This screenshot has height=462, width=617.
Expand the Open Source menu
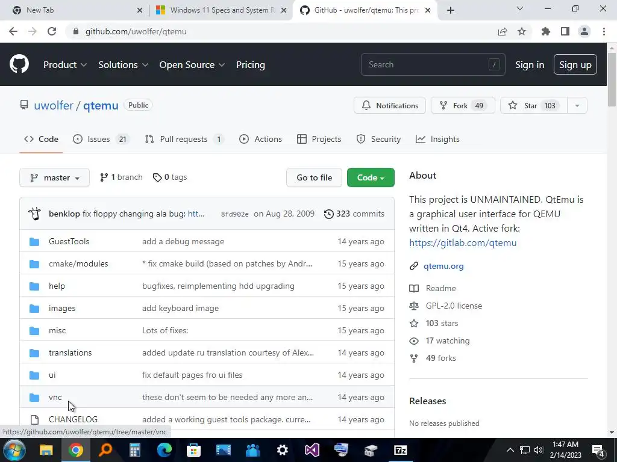click(192, 65)
